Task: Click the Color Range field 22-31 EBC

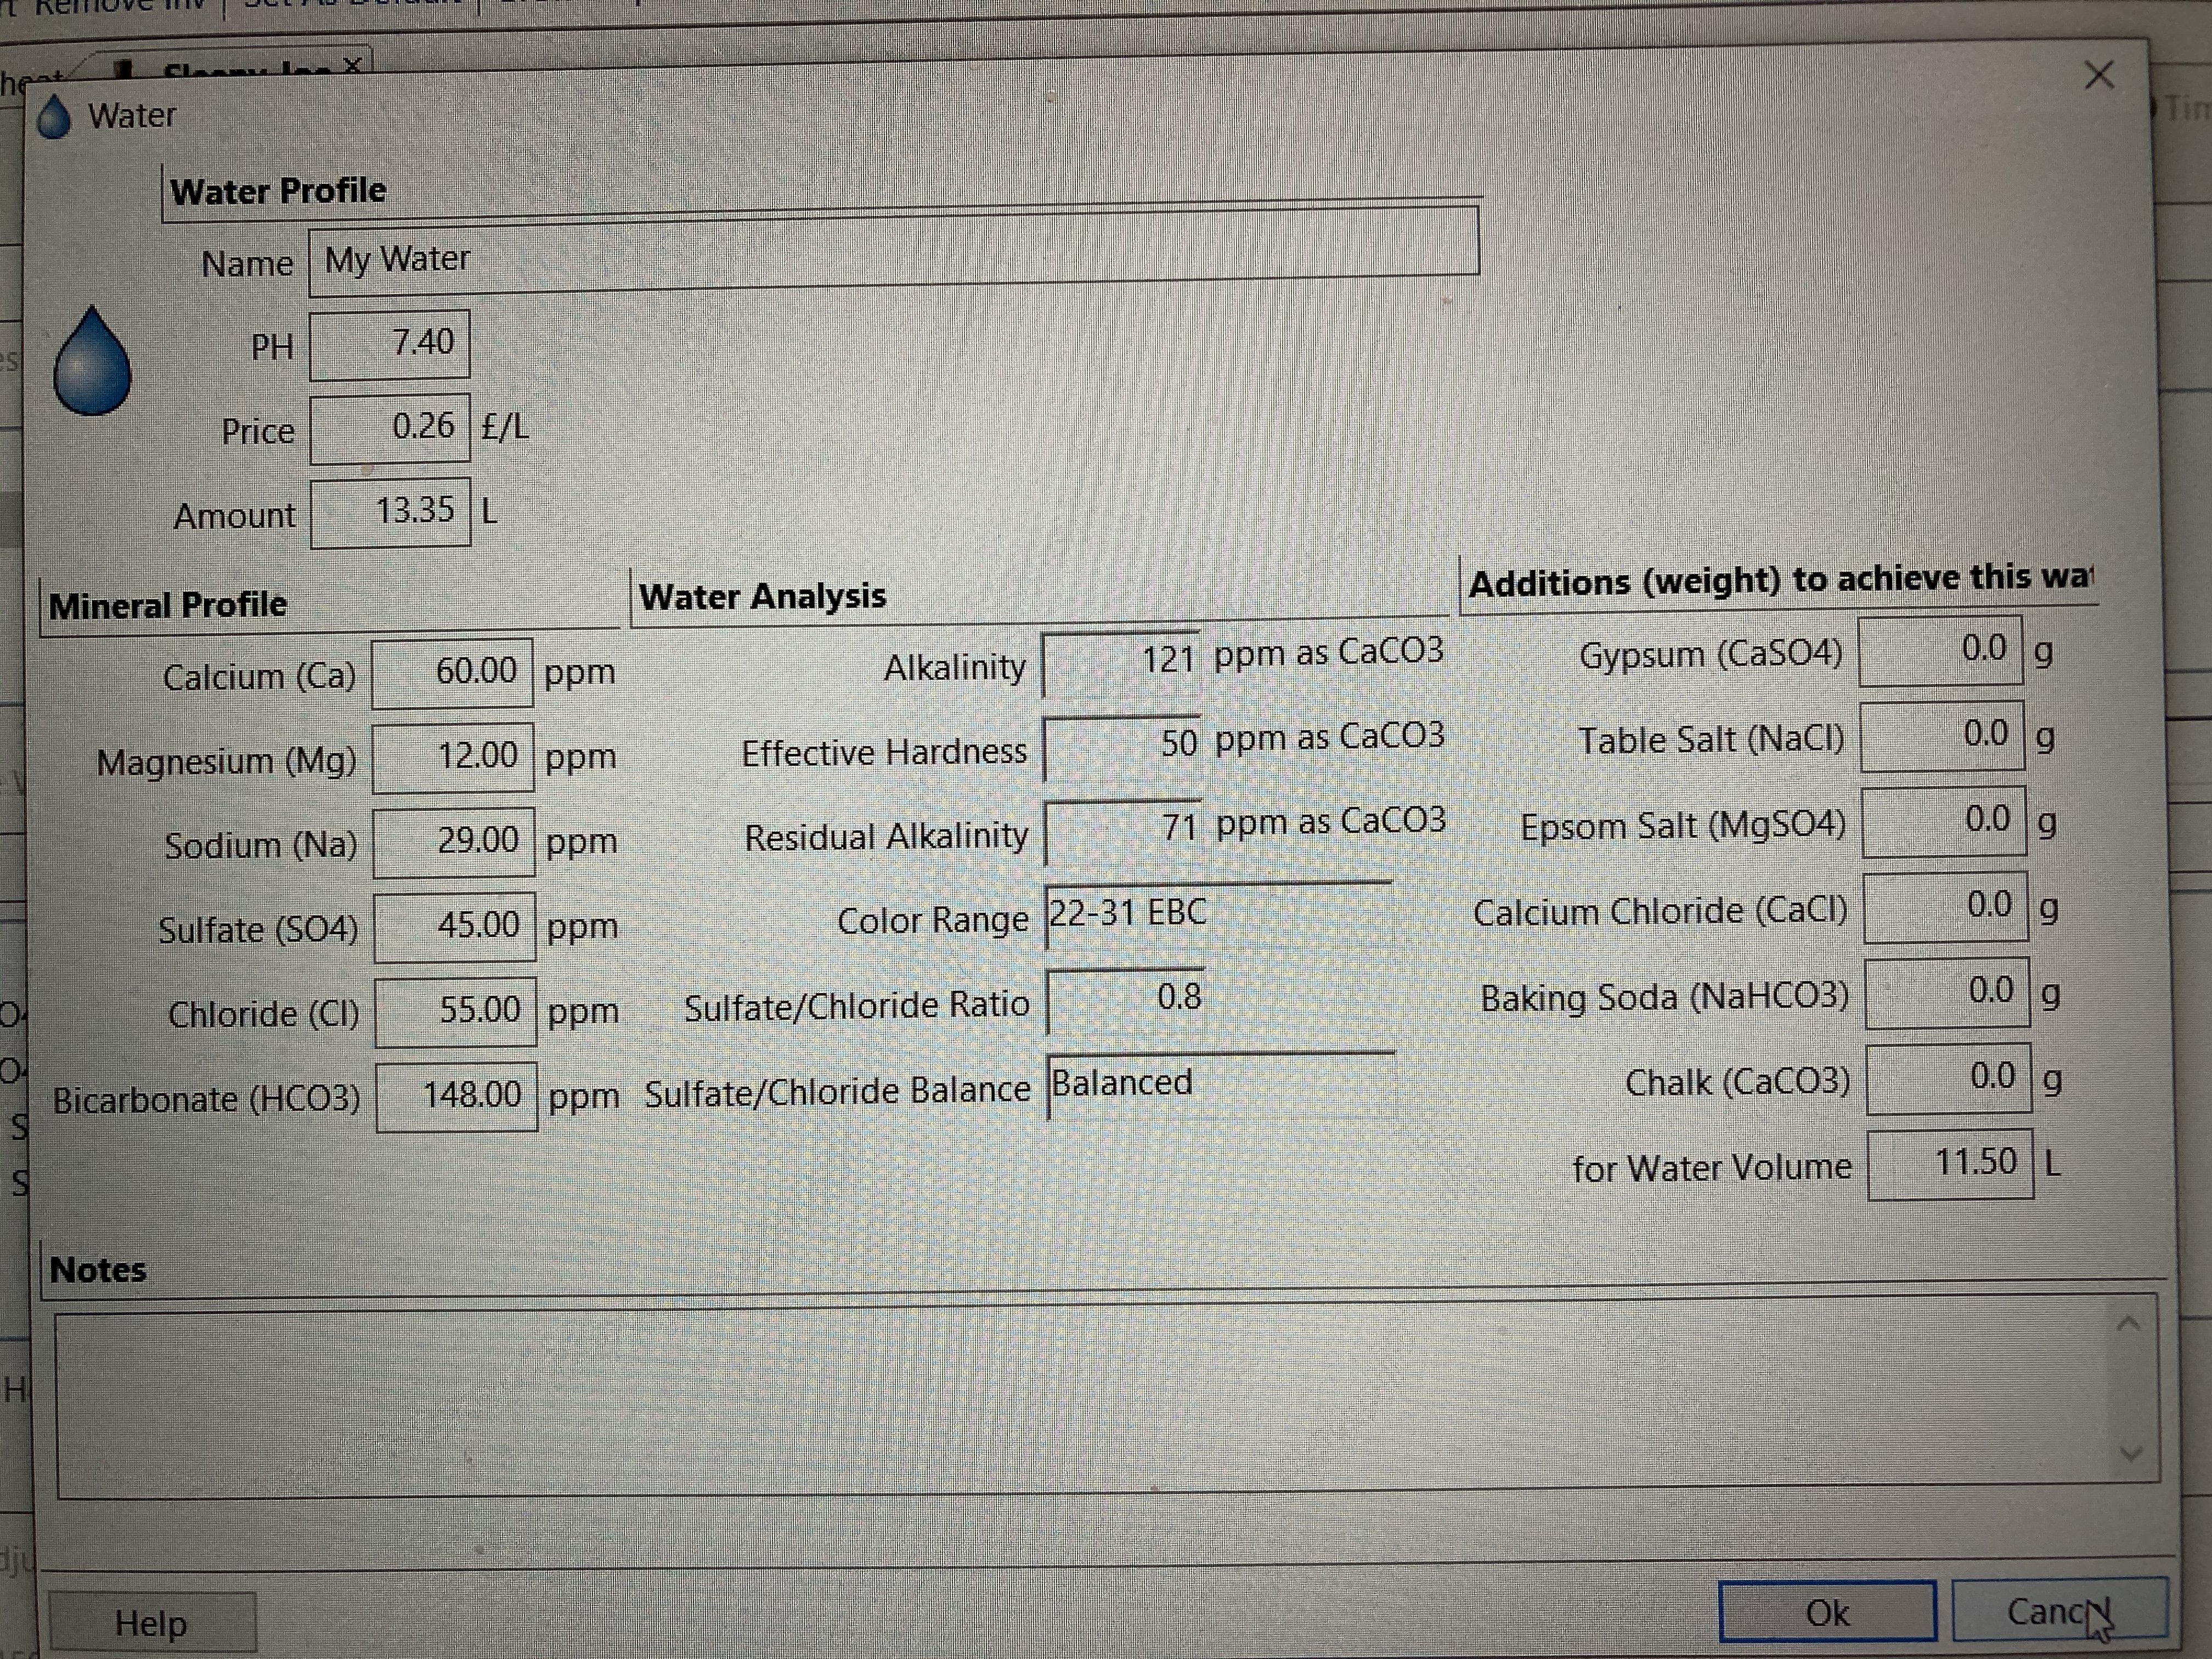Action: click(x=1219, y=915)
